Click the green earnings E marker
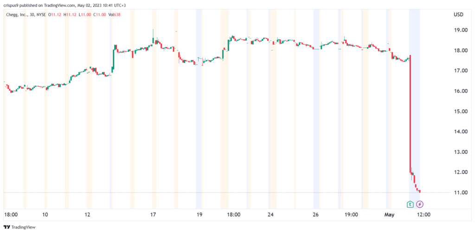The height and width of the screenshot is (233, 475). click(x=410, y=204)
